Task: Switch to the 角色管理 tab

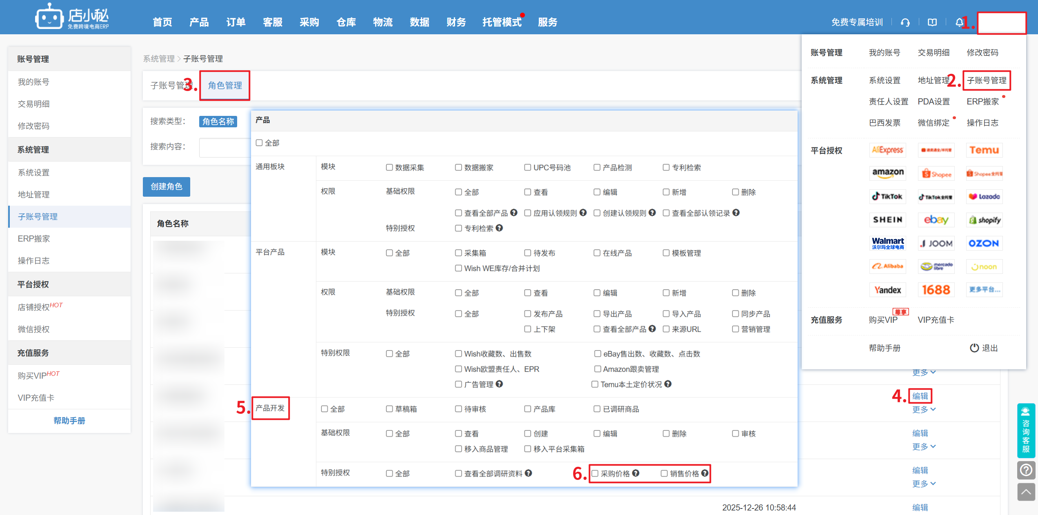Action: coord(225,86)
